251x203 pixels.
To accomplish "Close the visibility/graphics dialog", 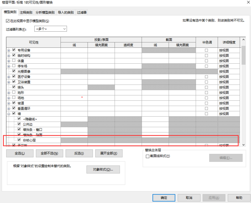I will tap(248, 2).
